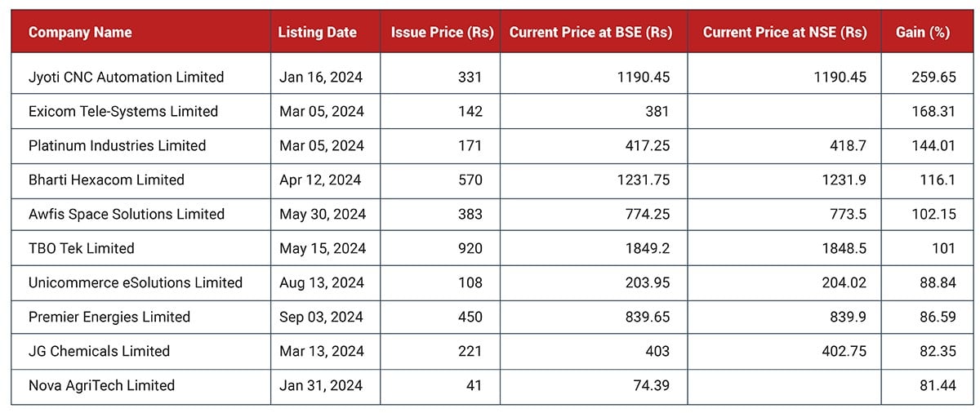The width and height of the screenshot is (980, 413).
Task: Click the Company Name column header
Action: [x=80, y=33]
